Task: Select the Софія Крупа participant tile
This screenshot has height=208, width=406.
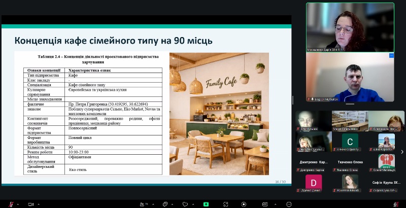Action: click(386, 183)
